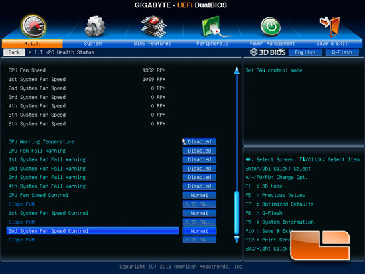Open 1st System Fan Fail Warning option
This screenshot has height=274, width=365.
200,159
